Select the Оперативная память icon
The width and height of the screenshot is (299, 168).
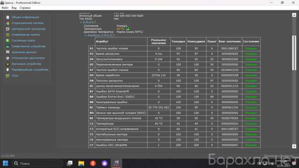(7, 35)
